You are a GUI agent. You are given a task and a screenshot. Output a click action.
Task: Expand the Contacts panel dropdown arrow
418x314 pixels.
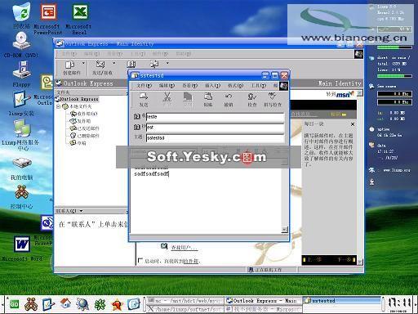click(81, 211)
